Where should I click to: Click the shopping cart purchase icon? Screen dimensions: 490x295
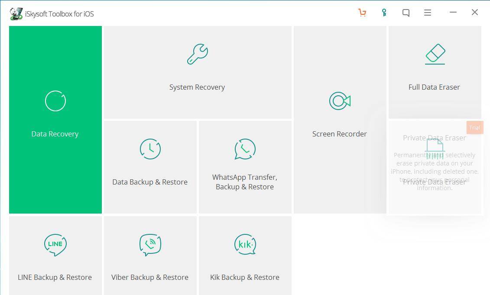click(363, 13)
